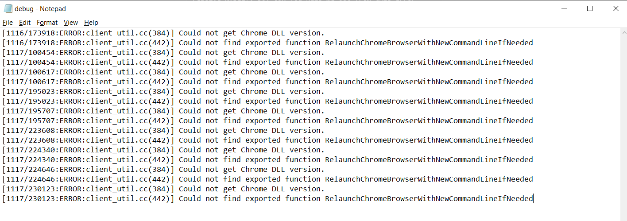This screenshot has width=627, height=221.
Task: Open the View menu
Action: (71, 23)
